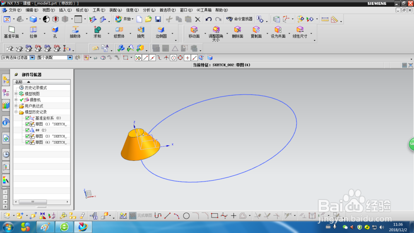Open the History clock tab in resource bar

tap(6, 154)
